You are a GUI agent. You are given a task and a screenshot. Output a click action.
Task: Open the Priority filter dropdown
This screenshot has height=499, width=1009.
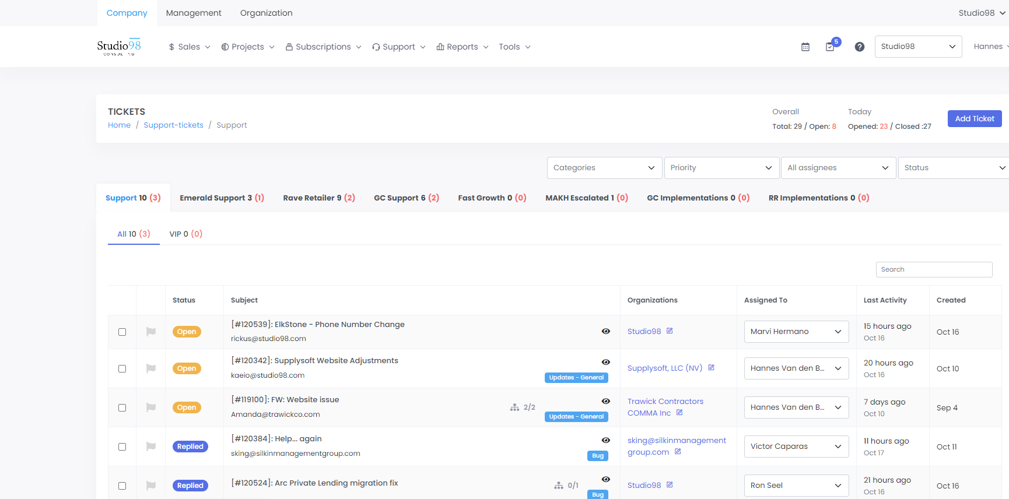[x=721, y=168]
